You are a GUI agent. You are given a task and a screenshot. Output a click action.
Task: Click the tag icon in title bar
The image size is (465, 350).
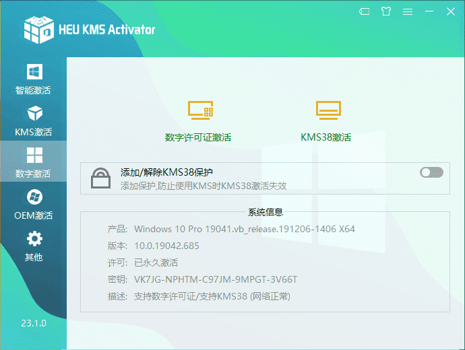coord(364,11)
